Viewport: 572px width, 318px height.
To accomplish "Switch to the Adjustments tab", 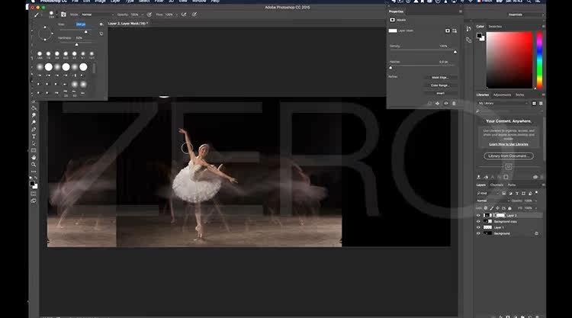I will pos(502,95).
